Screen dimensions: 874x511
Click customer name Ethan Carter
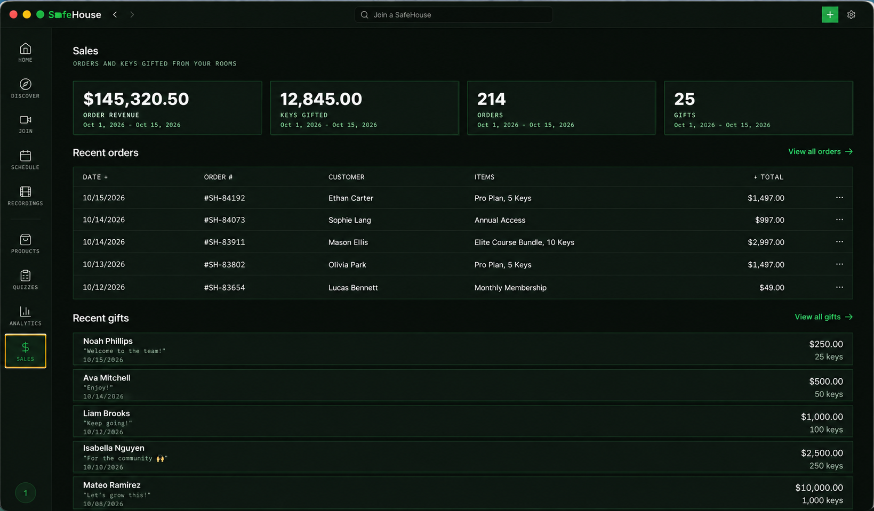coord(351,198)
